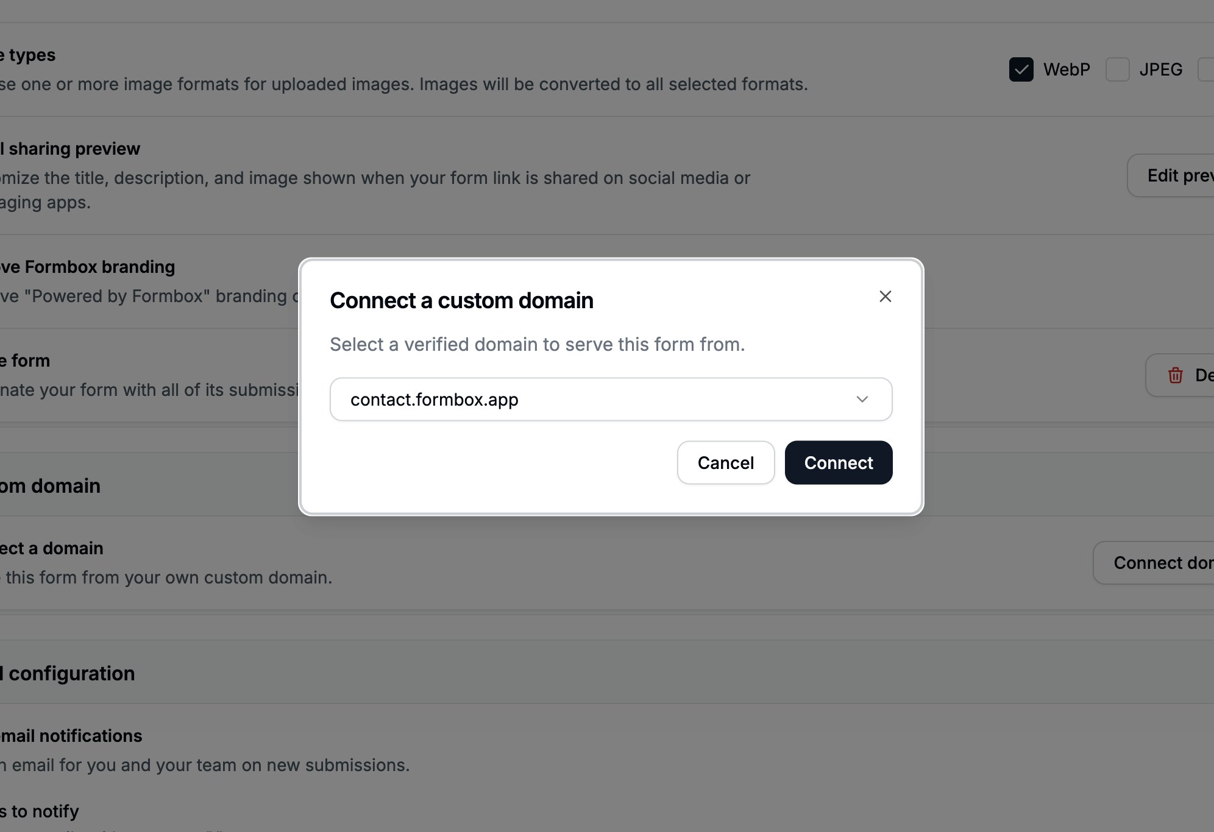
Task: Uncheck the WebP image format checkbox
Action: point(1021,69)
